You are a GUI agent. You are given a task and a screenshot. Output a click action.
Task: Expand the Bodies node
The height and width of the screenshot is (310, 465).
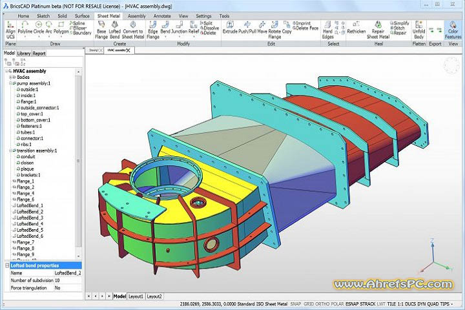11,77
